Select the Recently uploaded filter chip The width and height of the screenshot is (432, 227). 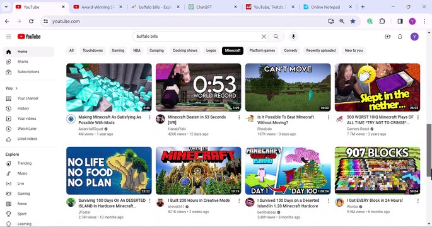tap(321, 50)
